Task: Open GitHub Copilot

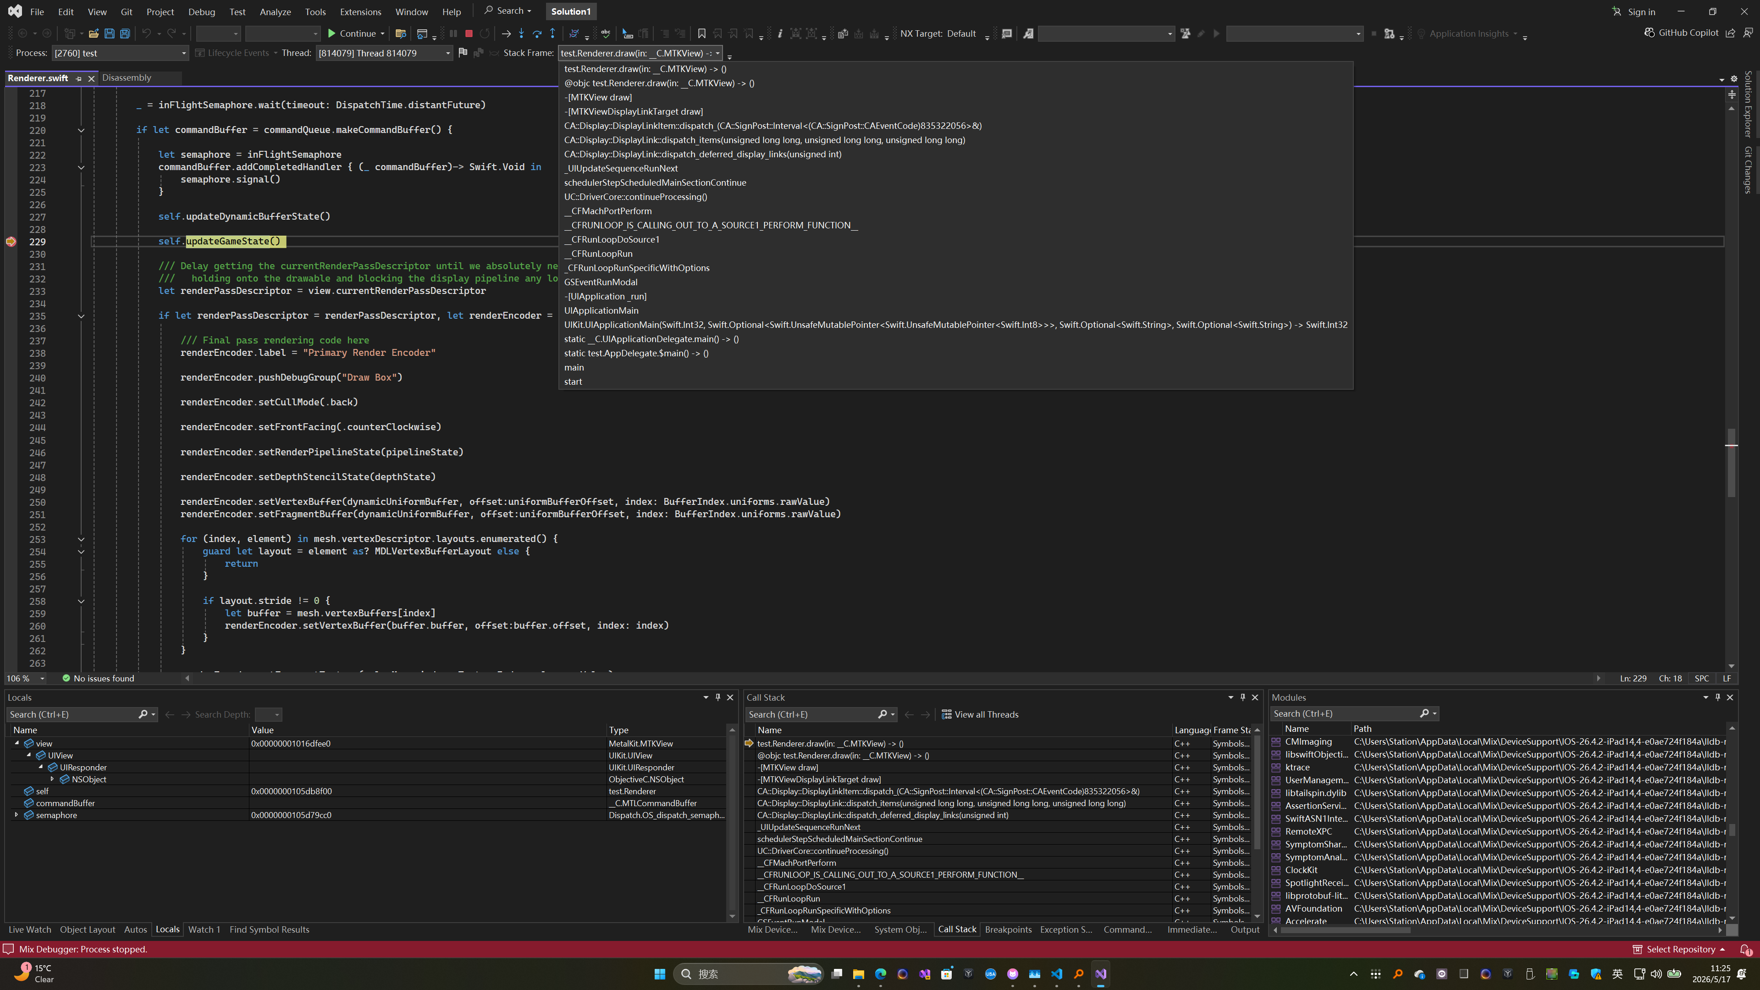Action: coord(1682,33)
